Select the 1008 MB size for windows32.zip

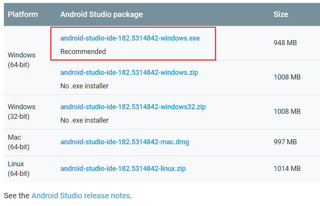(287, 111)
